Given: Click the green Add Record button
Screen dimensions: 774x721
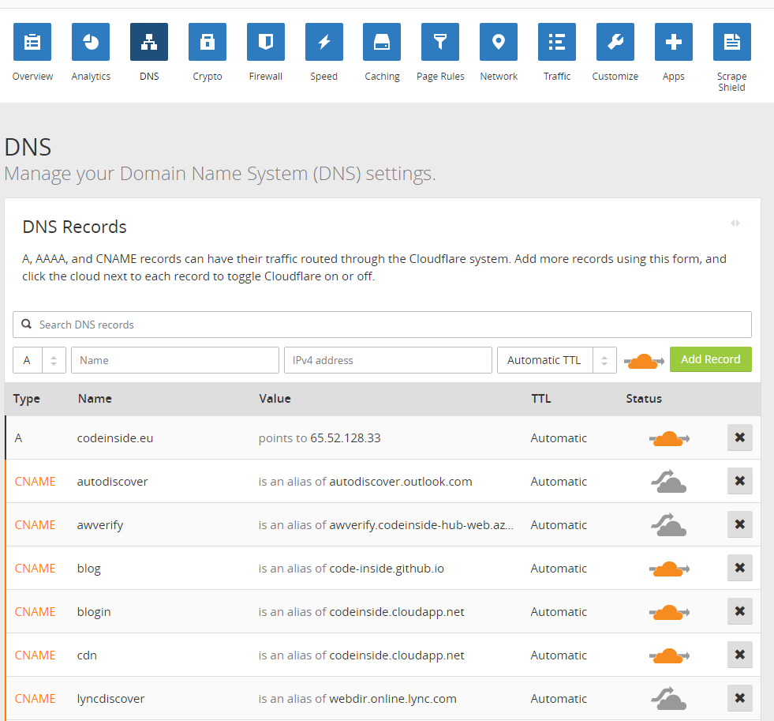Looking at the screenshot, I should coord(710,359).
